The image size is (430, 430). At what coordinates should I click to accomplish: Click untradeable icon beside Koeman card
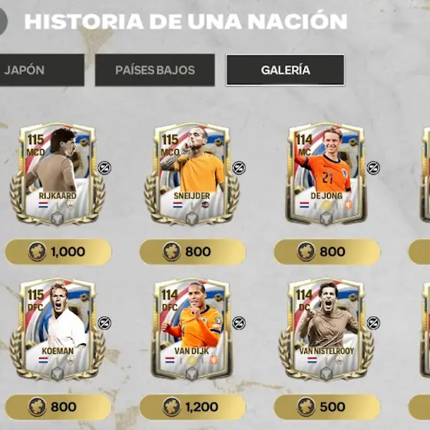tap(104, 323)
